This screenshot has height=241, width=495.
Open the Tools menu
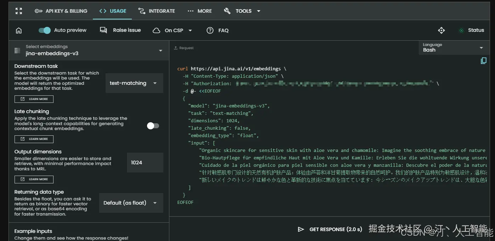(x=243, y=11)
